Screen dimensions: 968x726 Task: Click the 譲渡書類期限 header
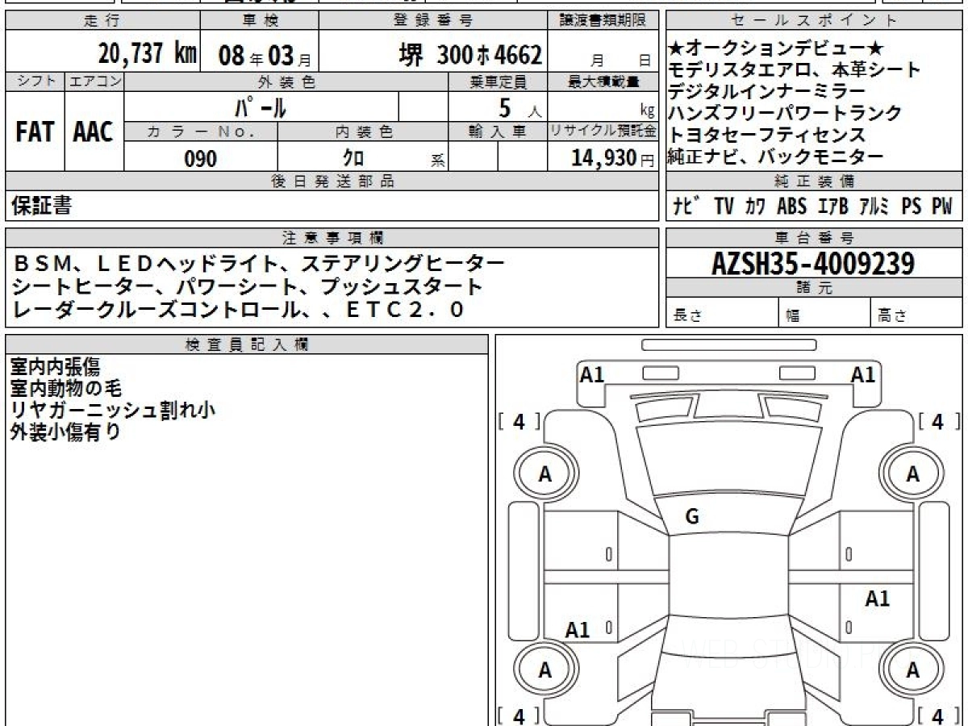[603, 21]
